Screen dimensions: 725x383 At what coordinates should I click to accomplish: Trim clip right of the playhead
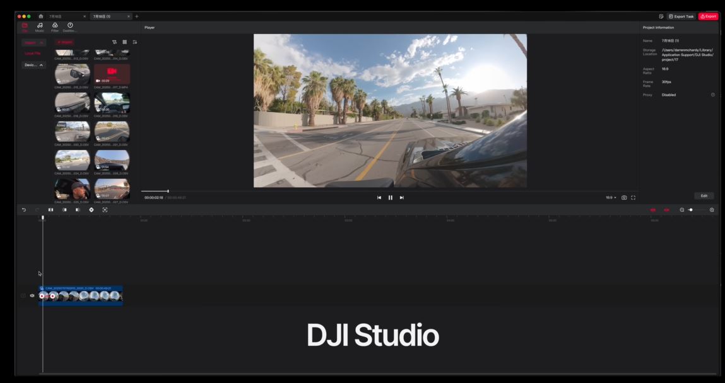click(78, 210)
